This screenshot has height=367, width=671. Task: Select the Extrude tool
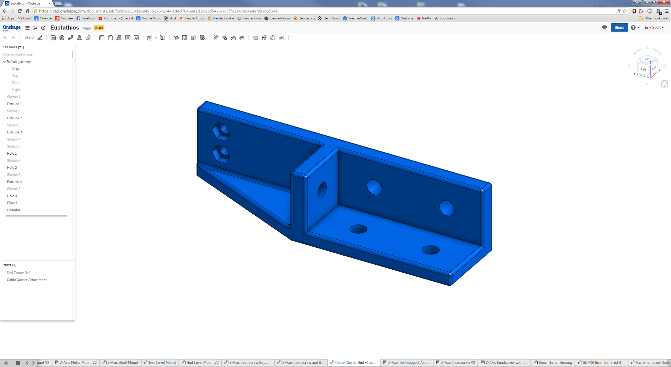[x=53, y=38]
